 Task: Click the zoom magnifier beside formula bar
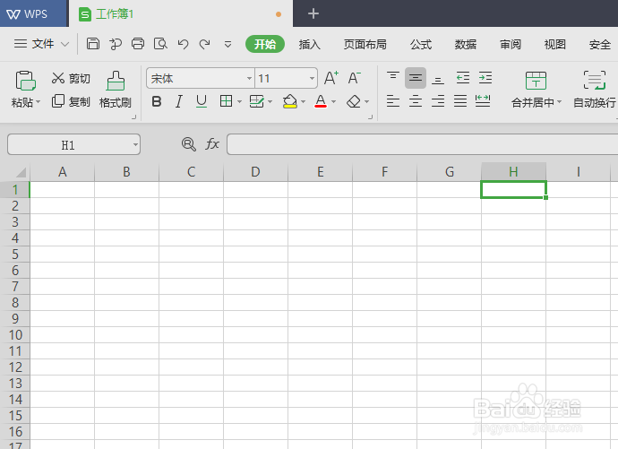189,144
